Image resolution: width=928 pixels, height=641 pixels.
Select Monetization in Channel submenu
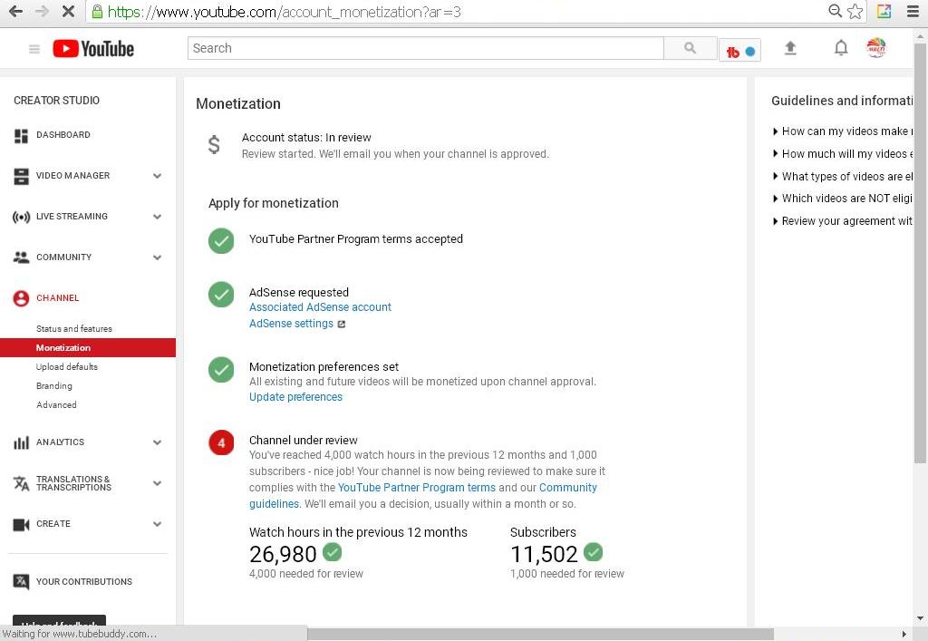(x=88, y=347)
